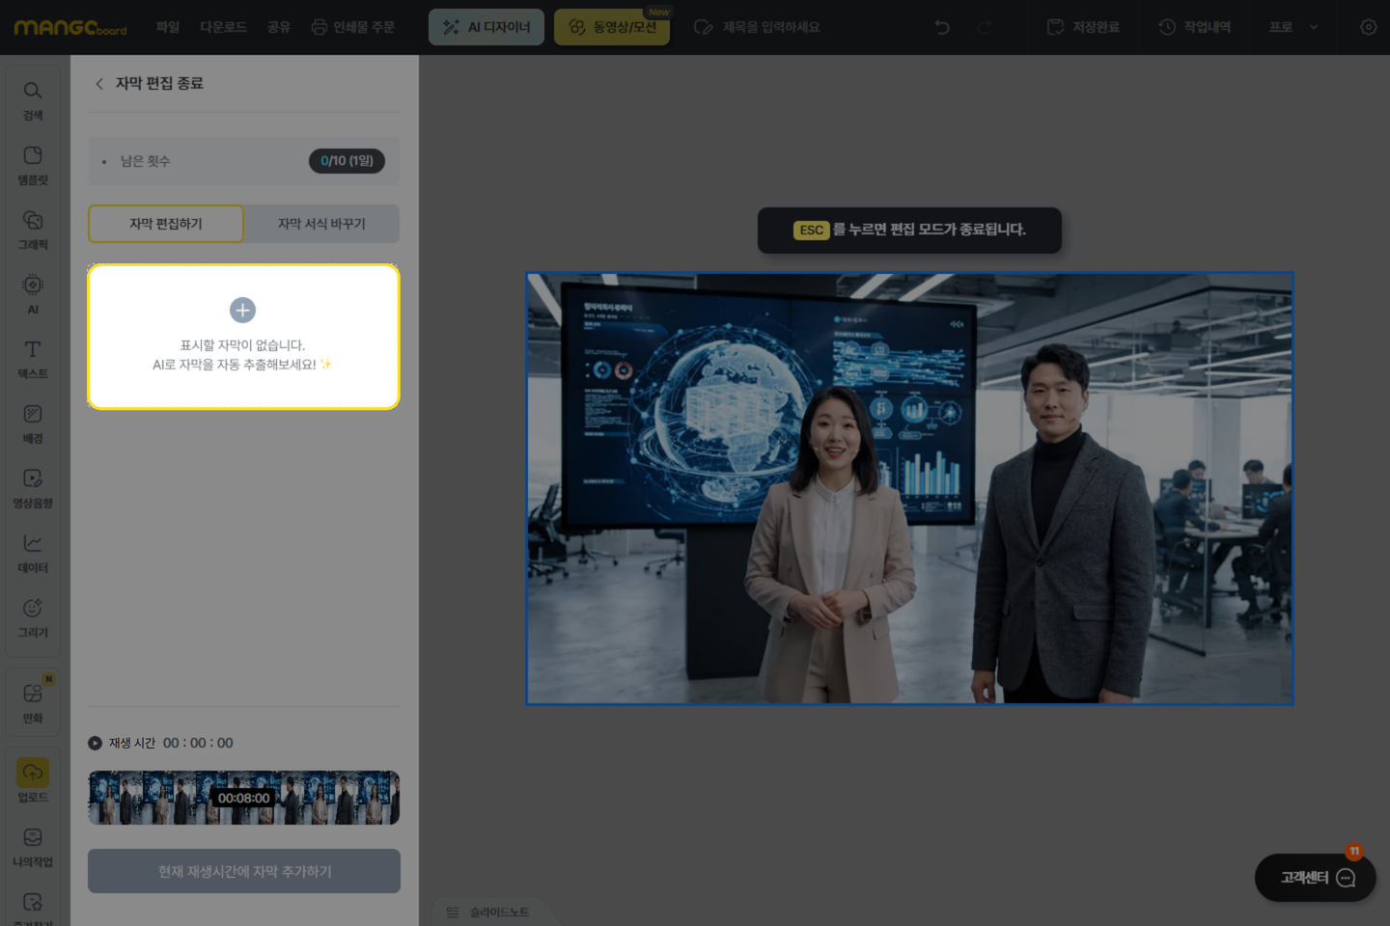1390x926 pixels.
Task: Open settings gear in top-right corner
Action: coord(1368,27)
